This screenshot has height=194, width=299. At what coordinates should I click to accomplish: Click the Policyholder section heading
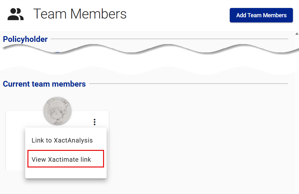coord(25,39)
